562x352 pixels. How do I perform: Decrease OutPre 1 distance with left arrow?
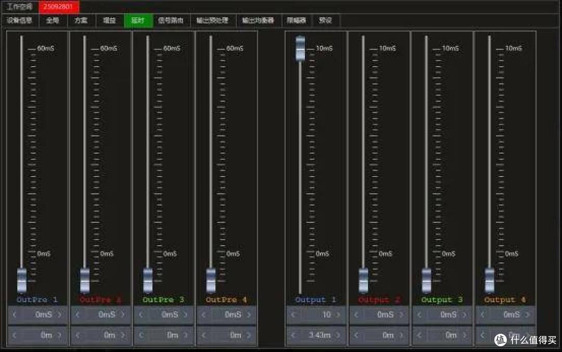click(15, 335)
